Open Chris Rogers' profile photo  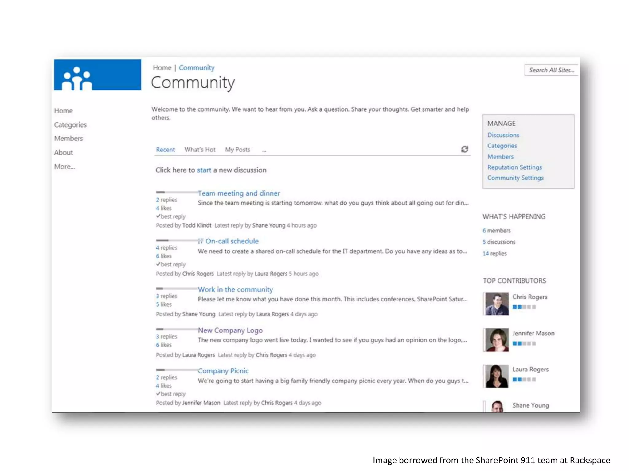[497, 304]
